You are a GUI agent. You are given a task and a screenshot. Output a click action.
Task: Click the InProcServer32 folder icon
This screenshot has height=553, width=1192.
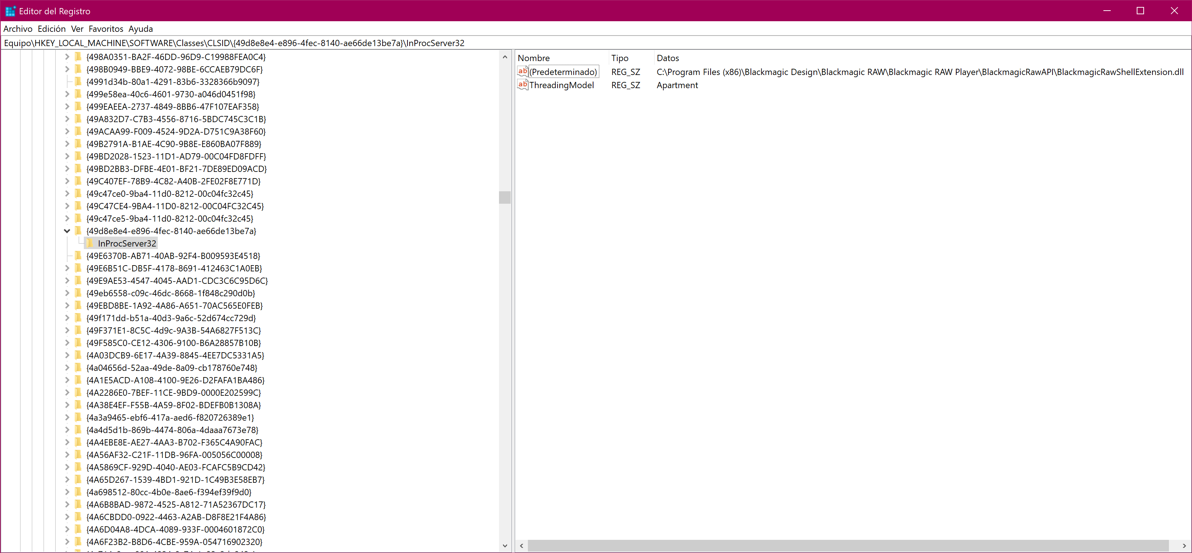point(90,243)
